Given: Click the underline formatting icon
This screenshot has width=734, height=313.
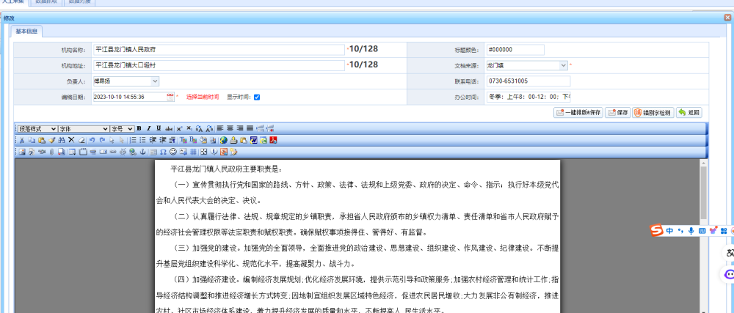Looking at the screenshot, I should (x=158, y=128).
